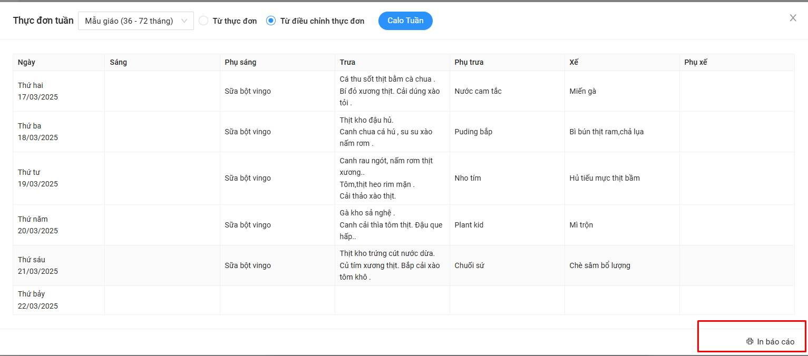Open the Thứ bảy 22/03/2025 day link
Viewport: 808px width, 356px height.
(37, 300)
